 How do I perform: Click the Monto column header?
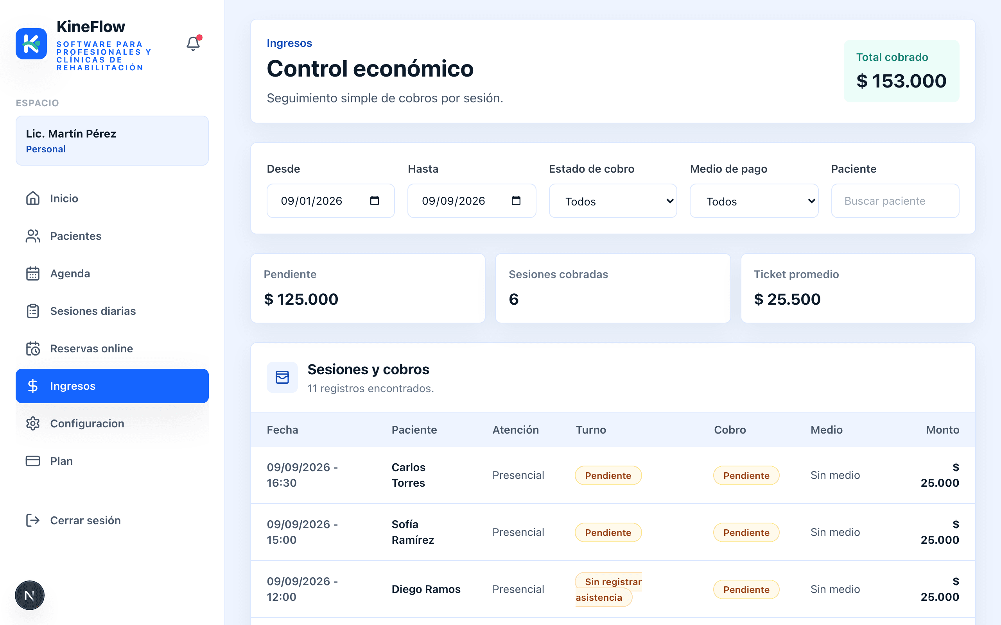pyautogui.click(x=942, y=429)
